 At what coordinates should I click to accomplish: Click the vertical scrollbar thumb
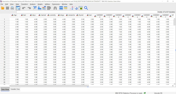pos(174,23)
